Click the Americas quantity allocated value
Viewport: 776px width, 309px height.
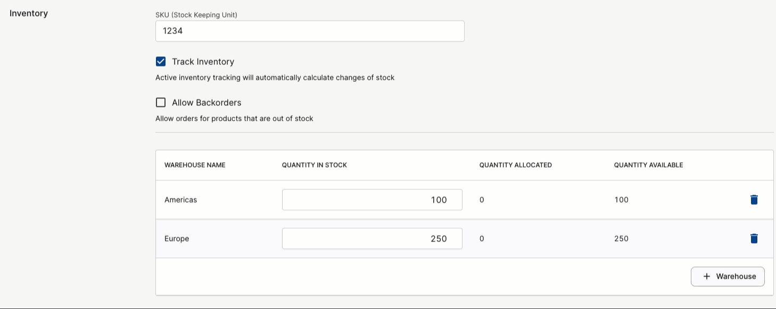point(482,200)
